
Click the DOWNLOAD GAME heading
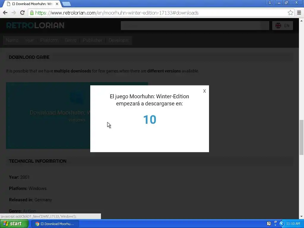pyautogui.click(x=29, y=57)
